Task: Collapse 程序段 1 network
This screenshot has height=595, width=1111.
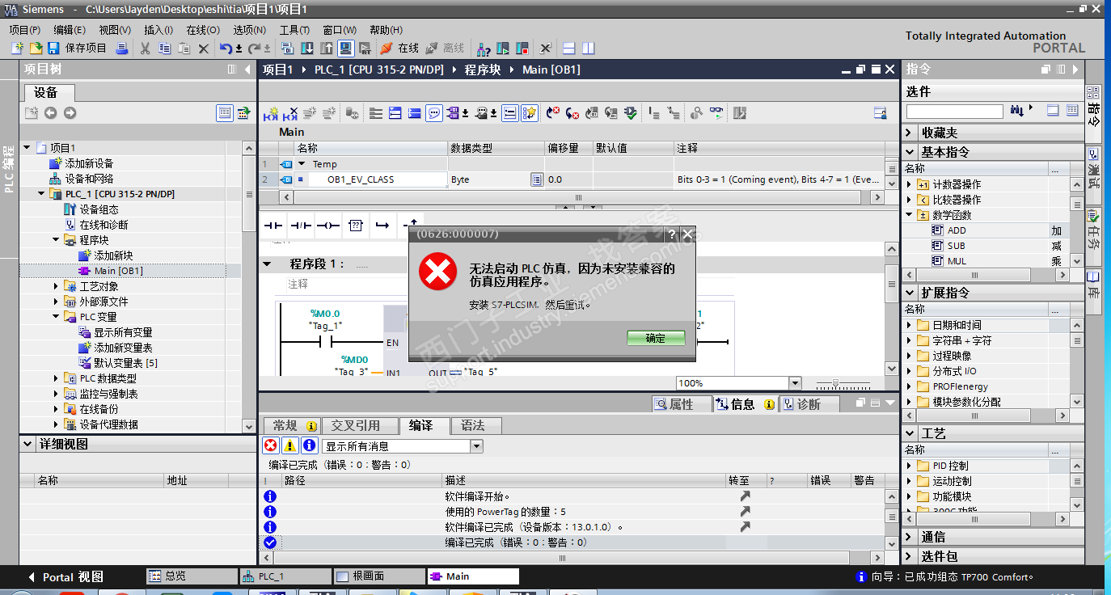Action: pyautogui.click(x=268, y=264)
